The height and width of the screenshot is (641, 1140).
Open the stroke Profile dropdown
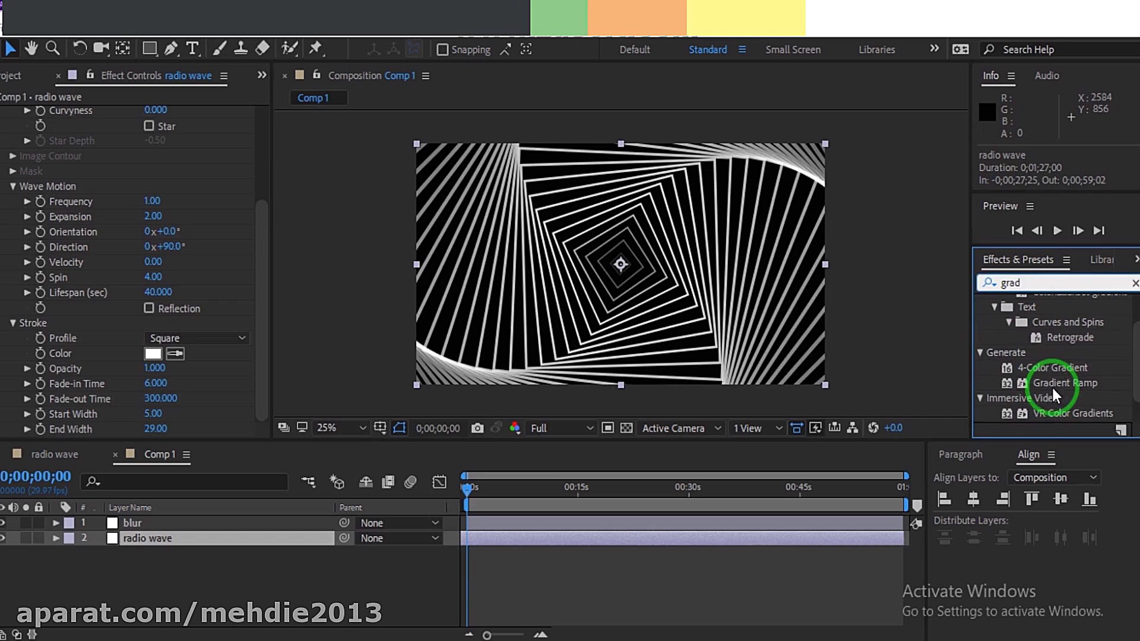click(x=197, y=338)
